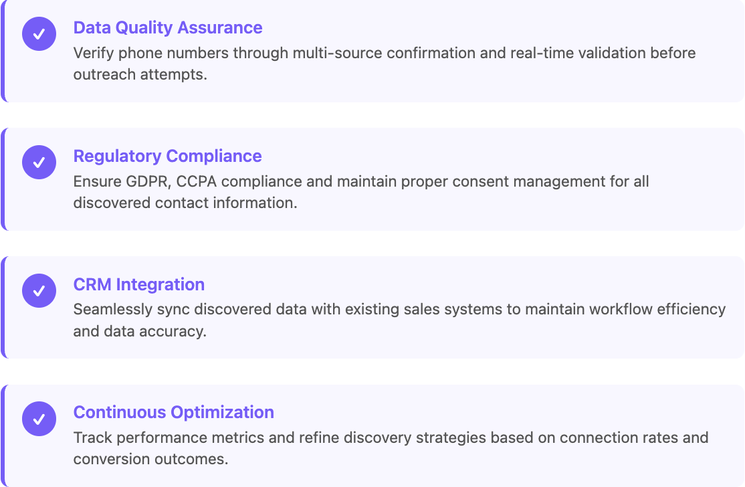Select the CRM Integration heading
The image size is (745, 487).
138,284
